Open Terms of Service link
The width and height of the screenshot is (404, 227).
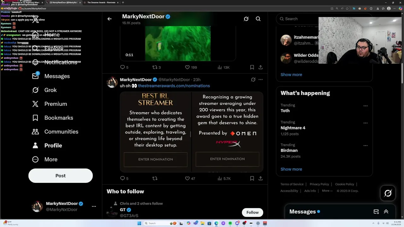tap(292, 184)
